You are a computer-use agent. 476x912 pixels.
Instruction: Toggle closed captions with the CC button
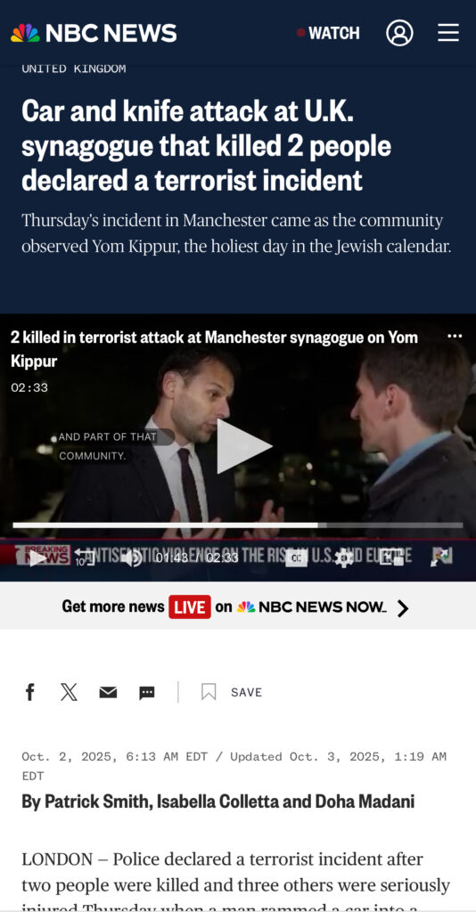pos(296,558)
